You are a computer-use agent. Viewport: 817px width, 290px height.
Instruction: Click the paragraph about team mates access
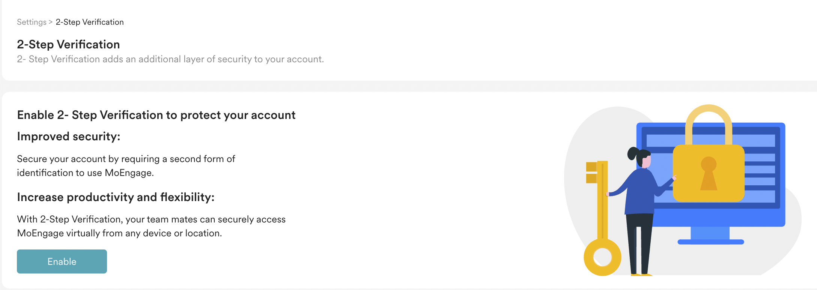click(151, 226)
